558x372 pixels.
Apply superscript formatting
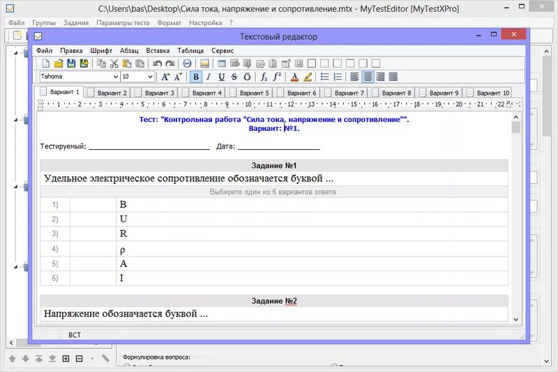tap(277, 77)
